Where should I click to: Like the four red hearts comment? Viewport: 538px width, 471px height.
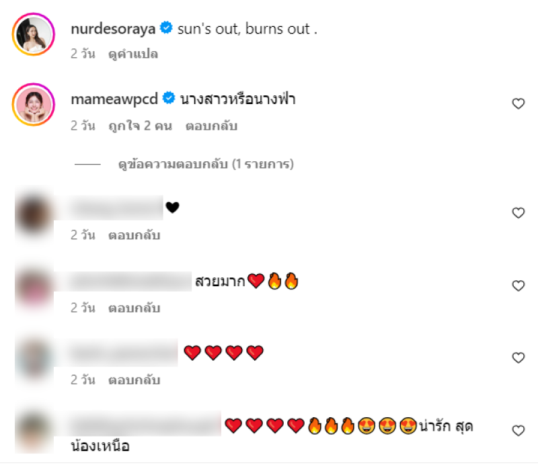coord(518,357)
